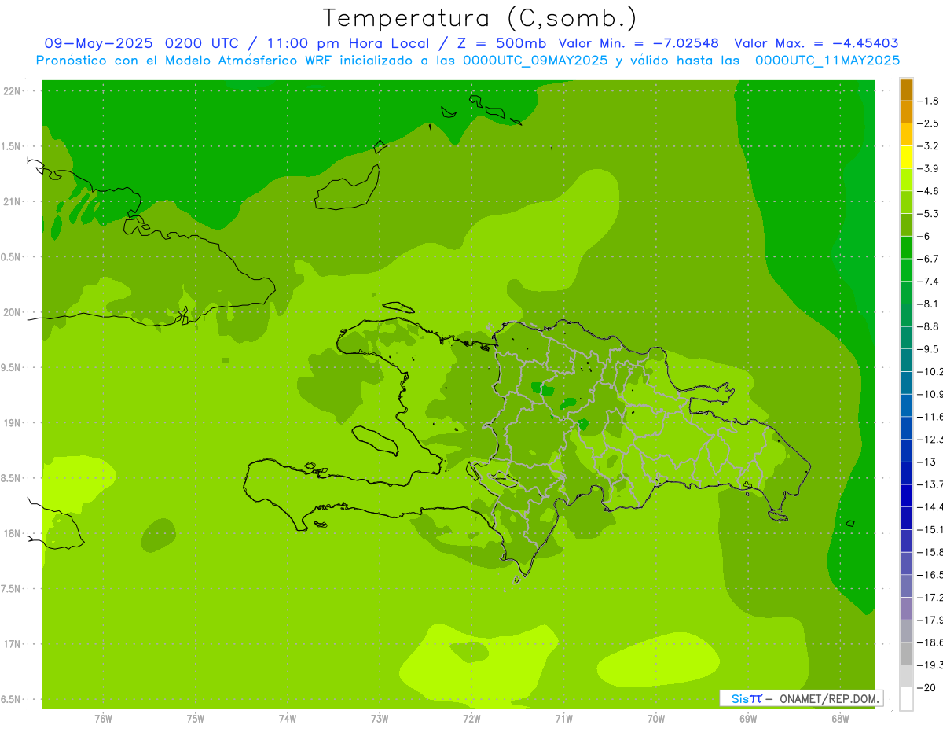
Task: Click the 70W longitude axis label
Action: (656, 719)
